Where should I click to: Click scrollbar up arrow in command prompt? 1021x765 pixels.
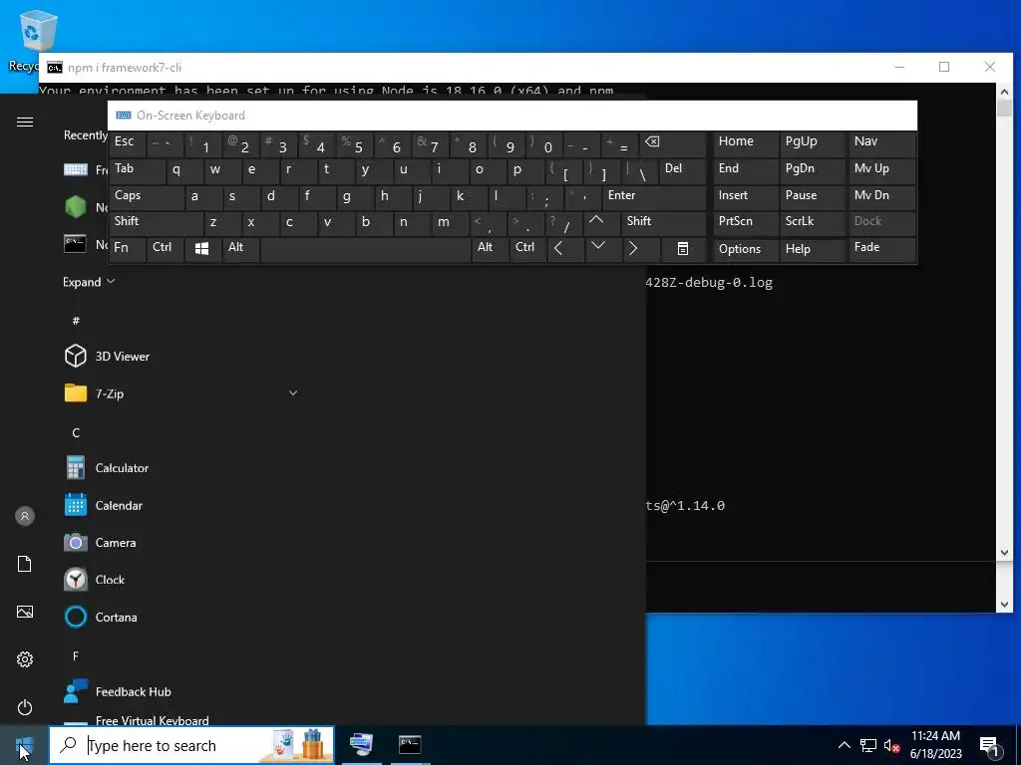[1004, 92]
